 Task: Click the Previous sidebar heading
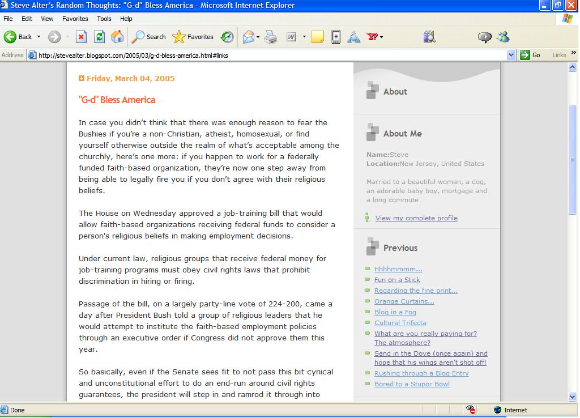pyautogui.click(x=400, y=248)
